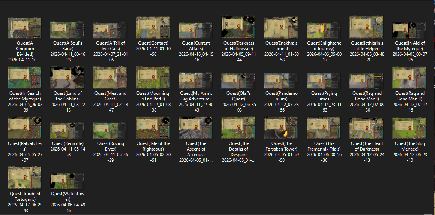Click the 'Quest(Darkness of Hallowvale)' file name text

pos(238,46)
